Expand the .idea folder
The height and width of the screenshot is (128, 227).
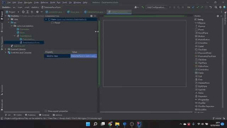[9, 19]
